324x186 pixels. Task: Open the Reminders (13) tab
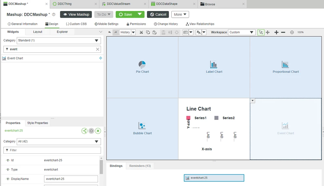tap(140, 166)
